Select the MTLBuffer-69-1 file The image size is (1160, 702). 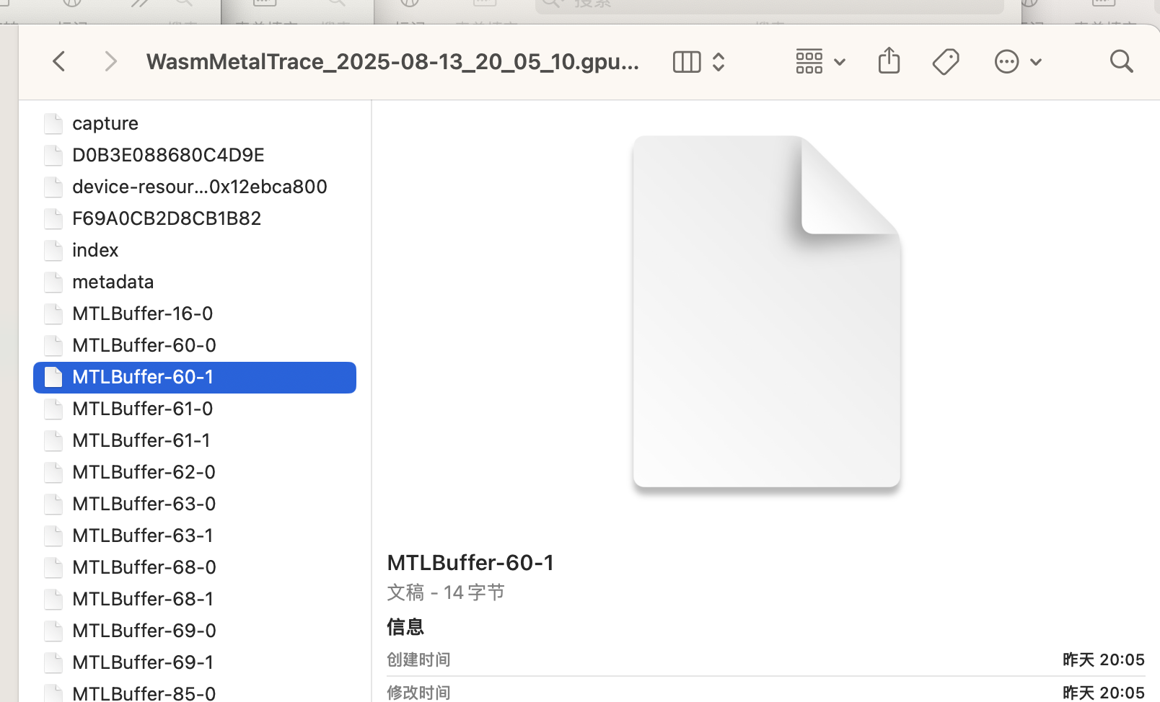click(143, 662)
